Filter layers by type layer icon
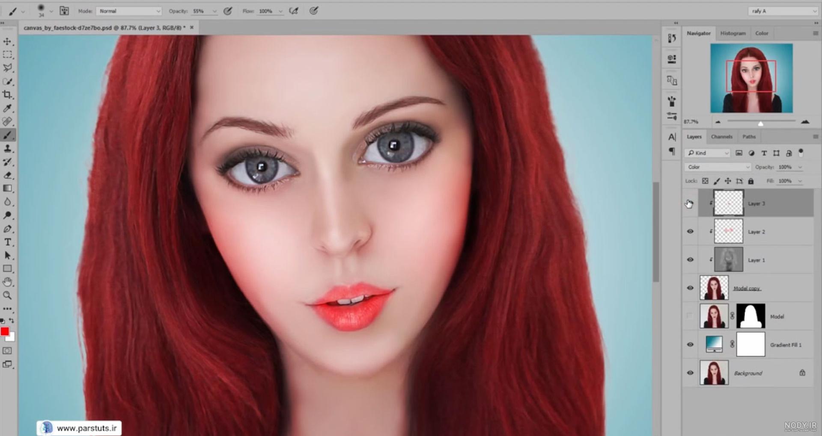This screenshot has height=436, width=822. click(764, 153)
